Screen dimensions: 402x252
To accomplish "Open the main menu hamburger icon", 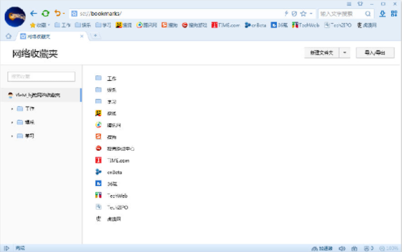I will click(349, 4).
